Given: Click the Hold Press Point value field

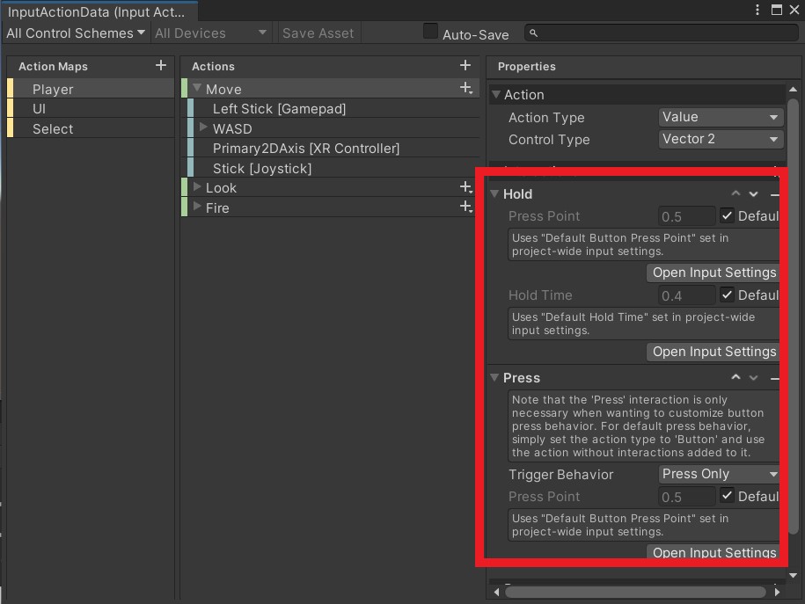Looking at the screenshot, I should point(686,216).
